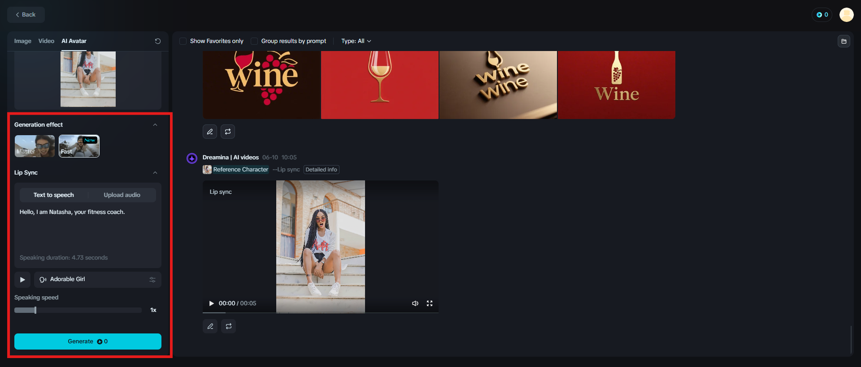This screenshot has height=367, width=861.
Task: Click the uploaded avatar image thumbnail
Action: pos(88,79)
